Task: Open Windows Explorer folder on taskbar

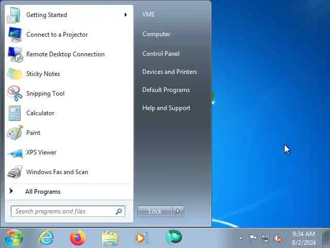Action: click(x=110, y=238)
